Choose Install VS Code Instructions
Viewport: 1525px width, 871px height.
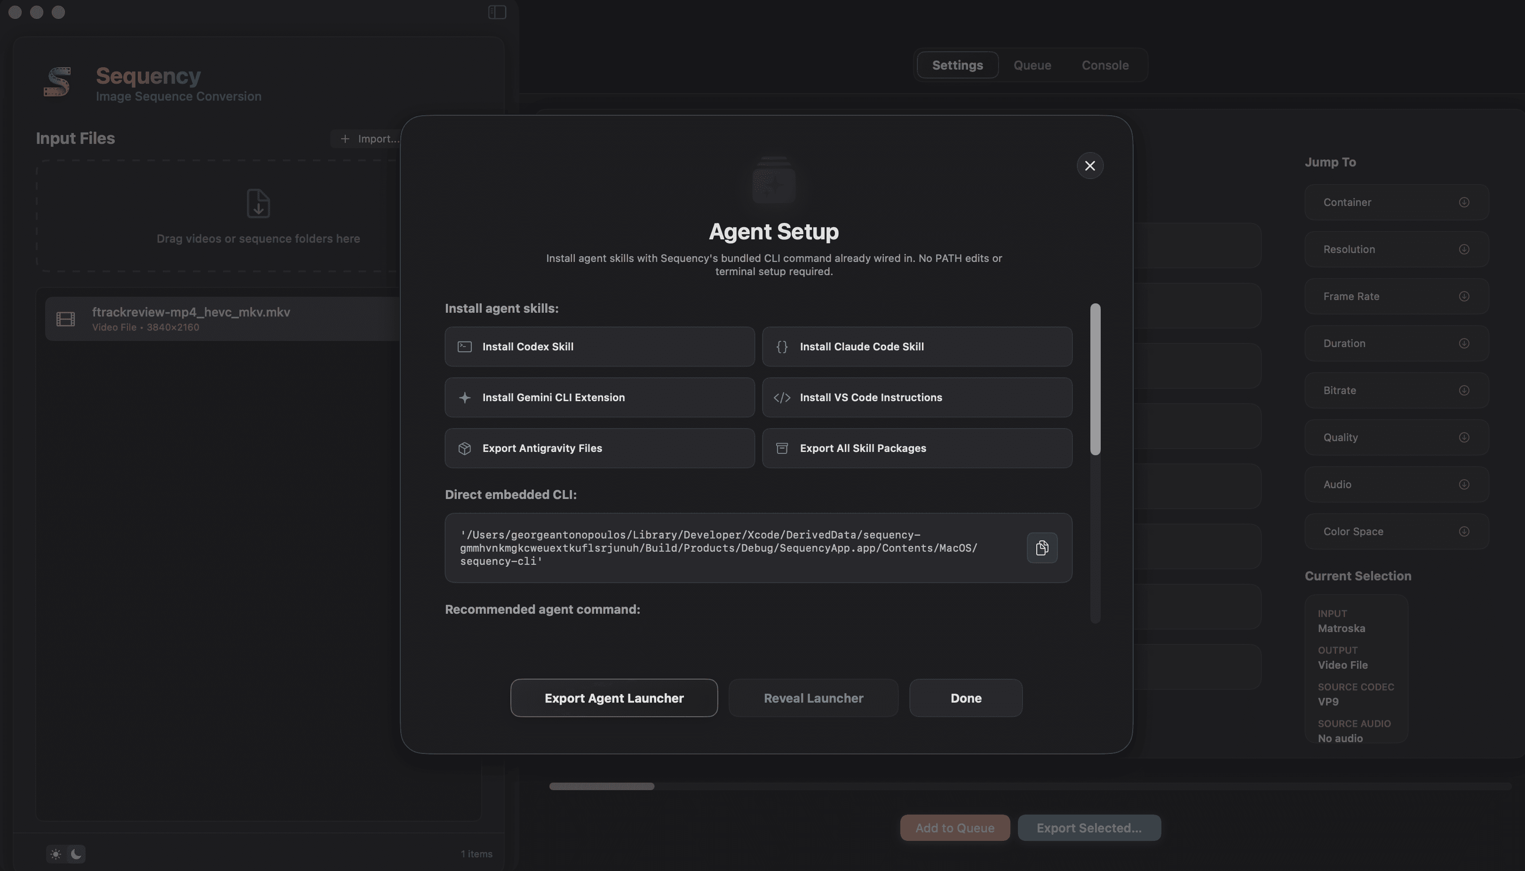(917, 397)
